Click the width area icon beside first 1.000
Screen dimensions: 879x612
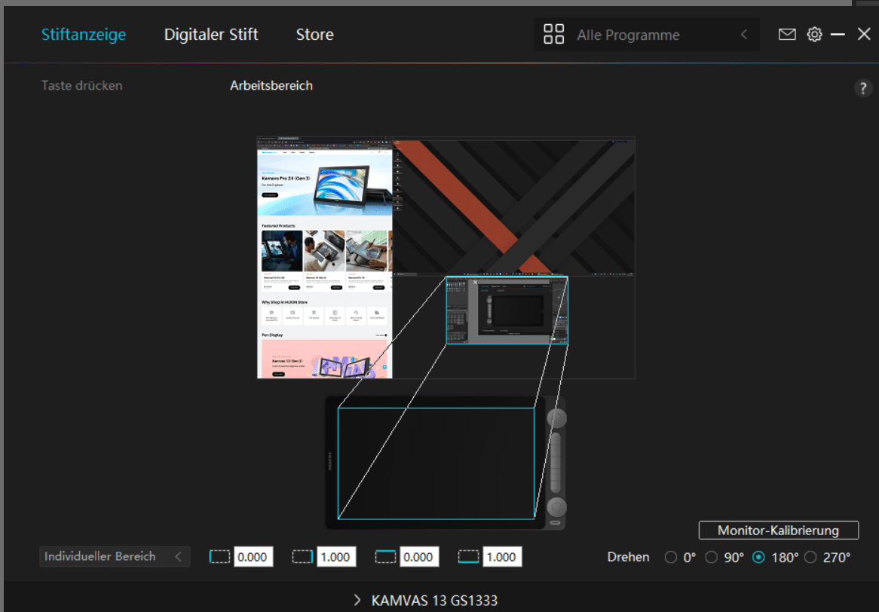302,556
